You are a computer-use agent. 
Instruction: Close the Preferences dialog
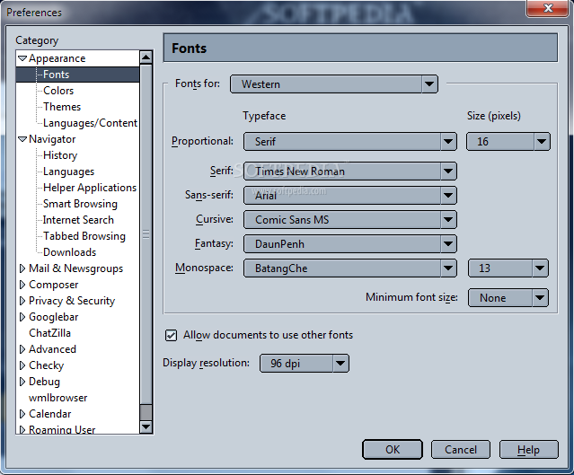(x=548, y=8)
